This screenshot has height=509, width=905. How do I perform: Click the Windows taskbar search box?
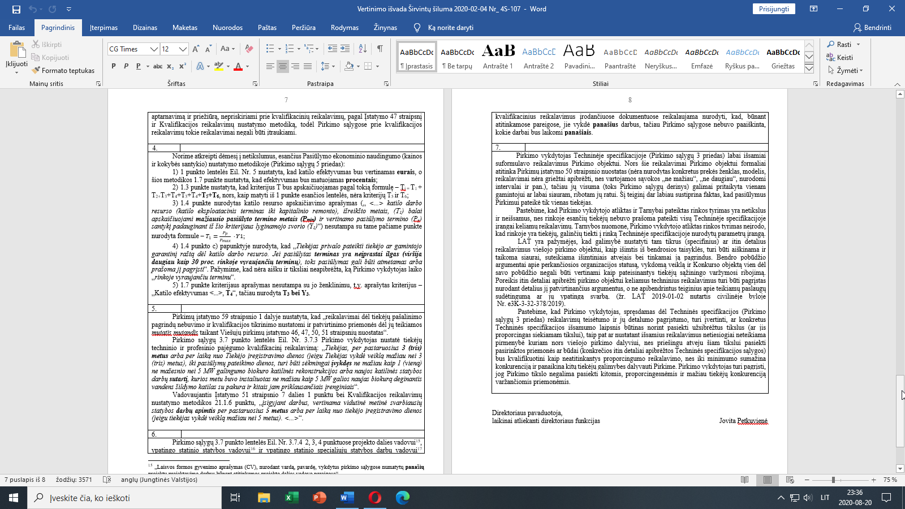(124, 498)
